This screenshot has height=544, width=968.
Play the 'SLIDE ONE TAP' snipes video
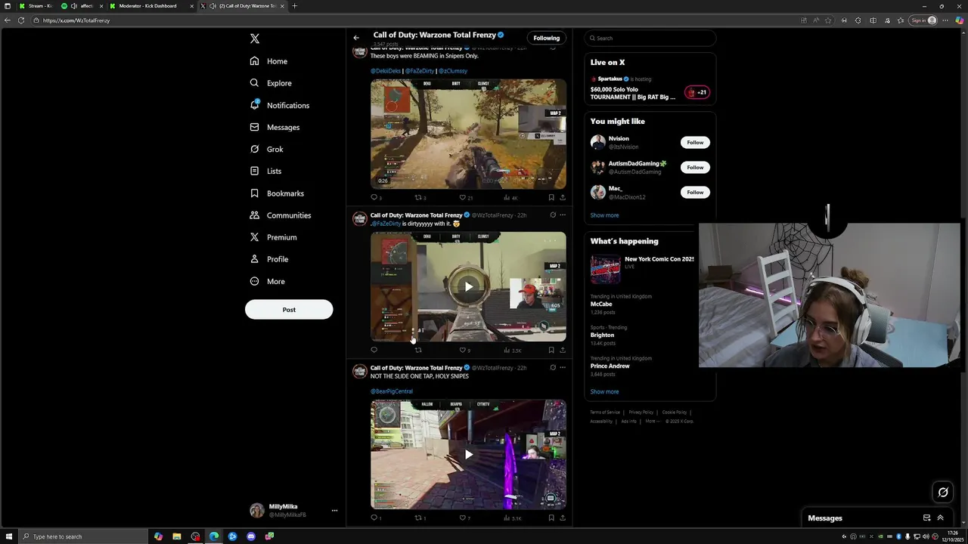coord(469,454)
